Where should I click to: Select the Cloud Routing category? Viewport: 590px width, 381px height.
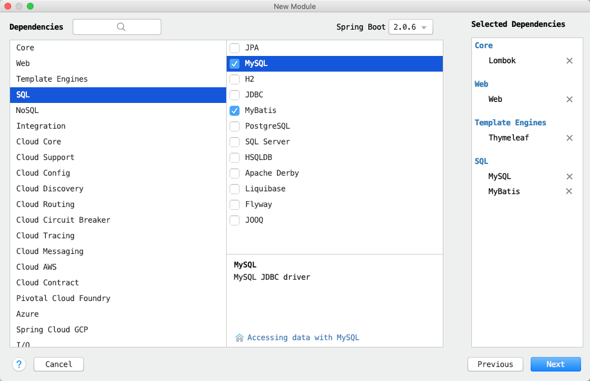[118, 205]
